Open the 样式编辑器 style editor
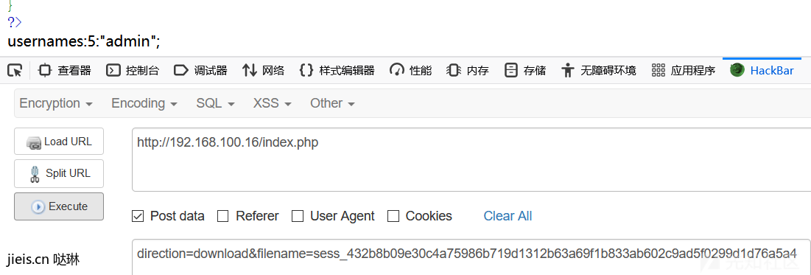The height and width of the screenshot is (275, 811). tap(337, 71)
